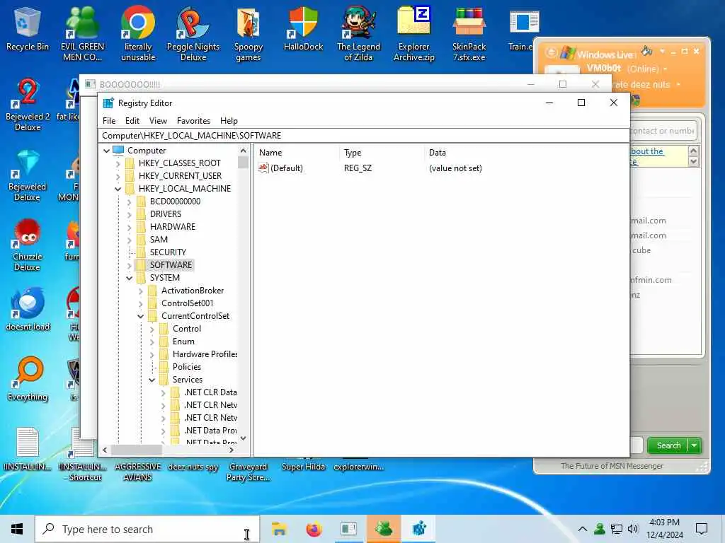This screenshot has height=543, width=725.
Task: Open the Search button dropdown arrow in Messenger
Action: 695,445
